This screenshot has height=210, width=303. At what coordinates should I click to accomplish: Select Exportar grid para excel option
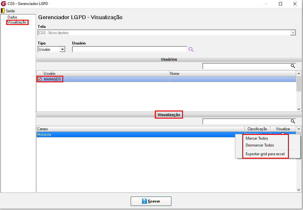[265, 154]
